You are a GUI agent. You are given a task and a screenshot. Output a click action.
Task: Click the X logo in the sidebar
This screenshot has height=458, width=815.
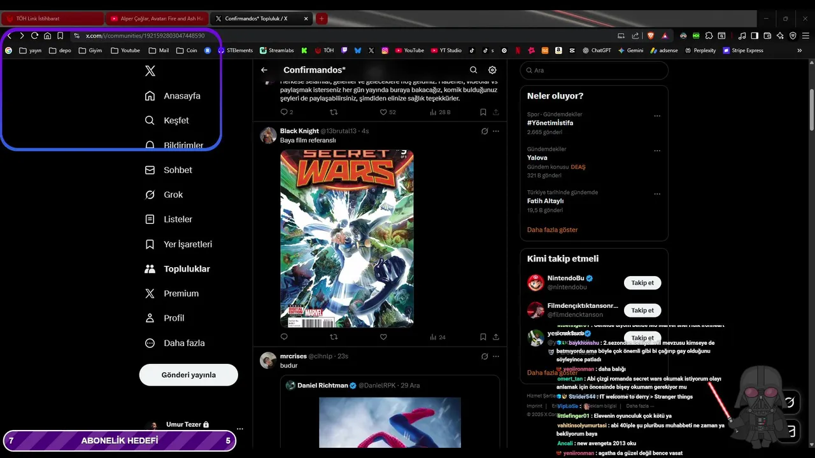150,71
